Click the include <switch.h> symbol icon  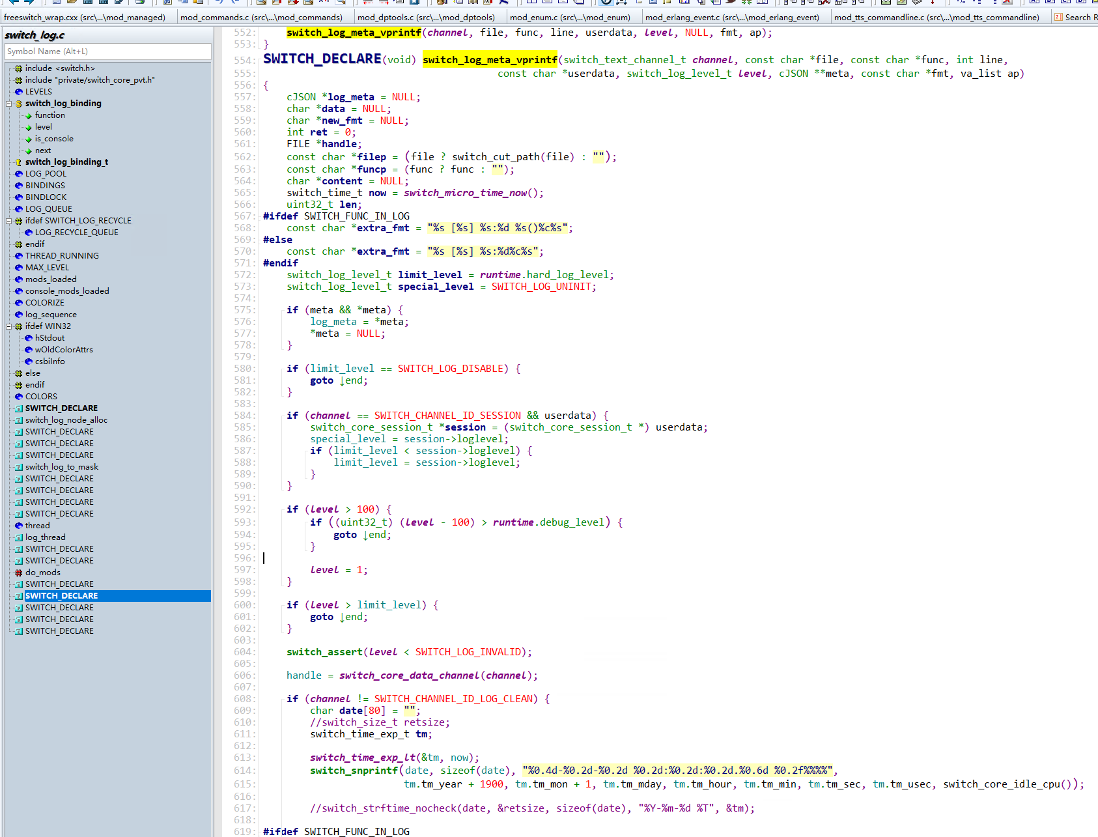click(x=19, y=68)
